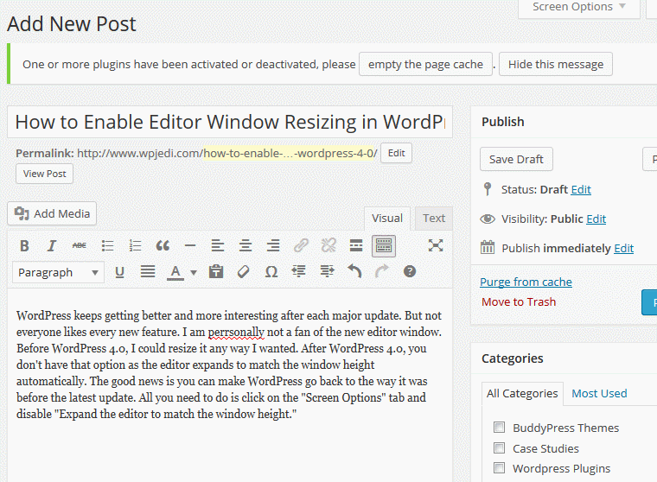
Task: Click the remove link icon
Action: pyautogui.click(x=328, y=246)
